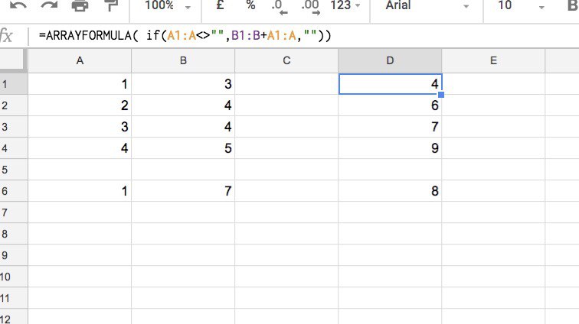This screenshot has height=324, width=579.
Task: Click the Redo arrow icon
Action: 49,5
